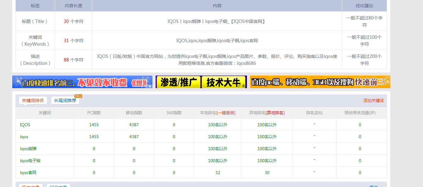Image resolution: width=423 pixels, height=187 pixels.
Task: Open the iqos烟弹 keyword link
Action: pyautogui.click(x=28, y=149)
